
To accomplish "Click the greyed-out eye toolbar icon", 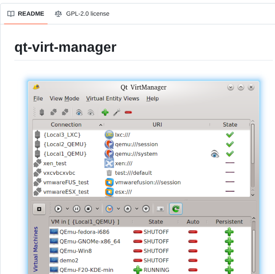I will click(x=91, y=112).
